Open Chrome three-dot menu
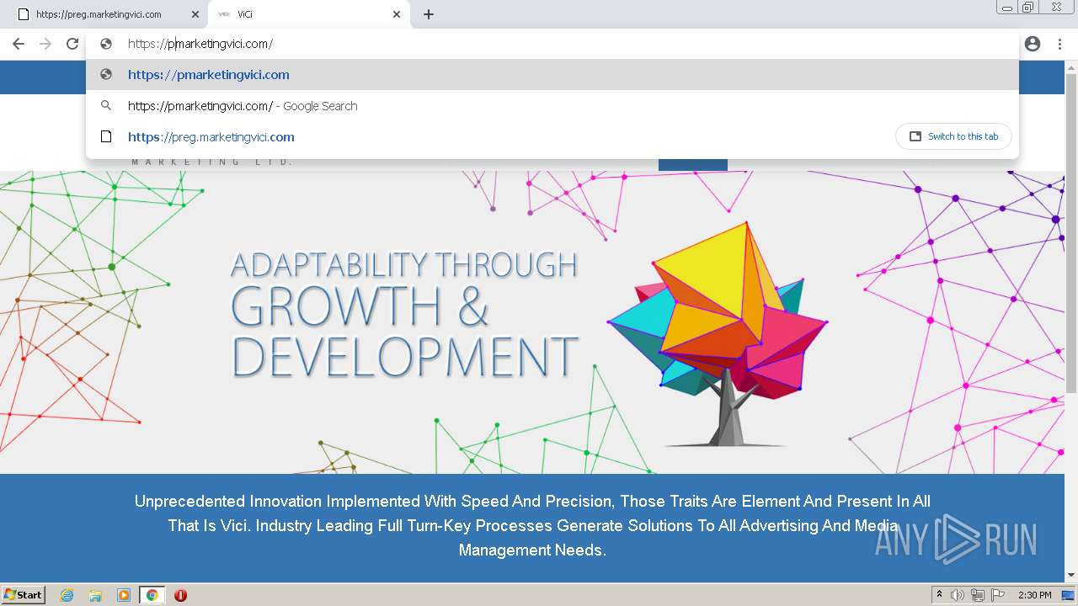 pyautogui.click(x=1059, y=44)
